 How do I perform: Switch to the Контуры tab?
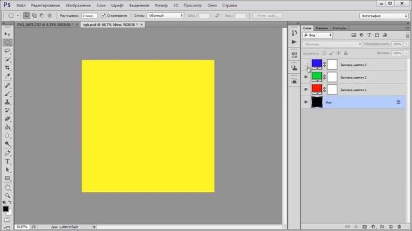click(339, 28)
